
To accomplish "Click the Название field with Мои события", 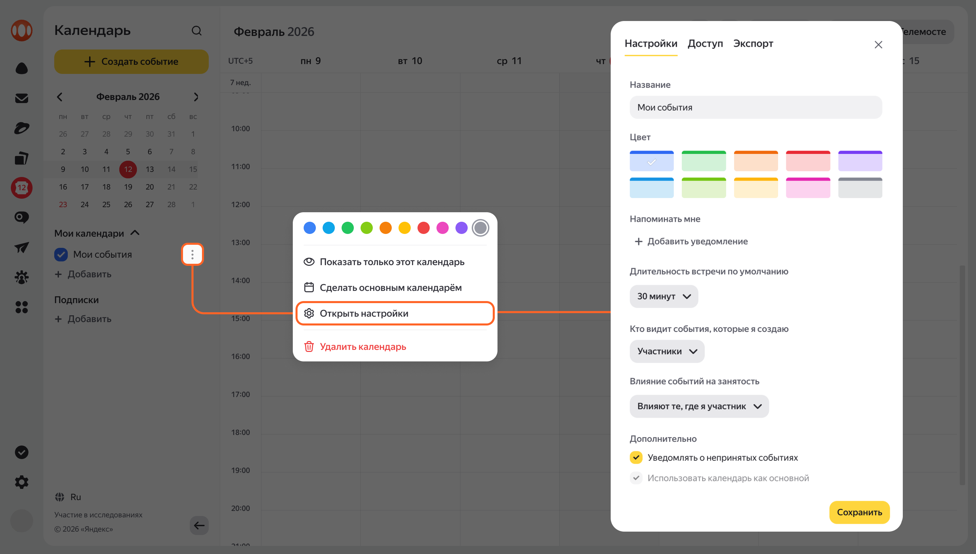I will coord(755,107).
